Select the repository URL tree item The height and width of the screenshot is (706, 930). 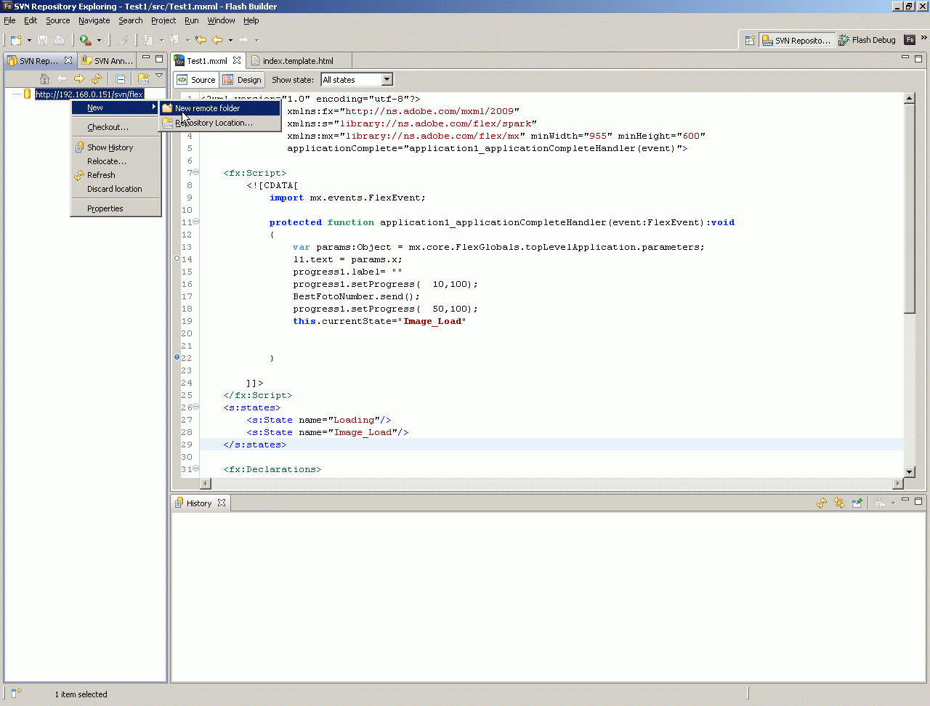[89, 94]
